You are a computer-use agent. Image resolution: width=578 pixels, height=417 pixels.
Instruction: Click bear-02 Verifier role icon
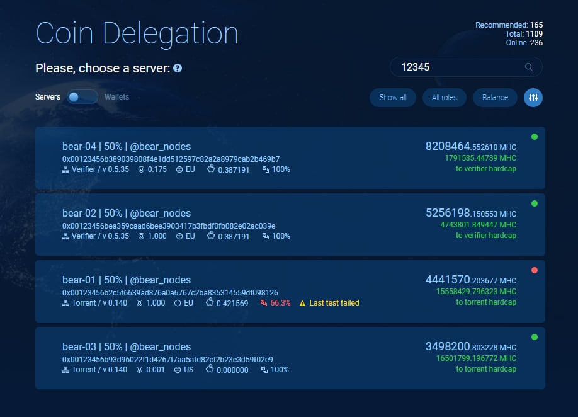65,236
